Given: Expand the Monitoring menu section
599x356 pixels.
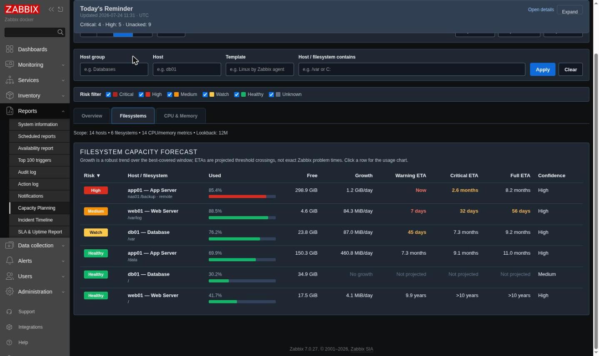Looking at the screenshot, I should 35,65.
